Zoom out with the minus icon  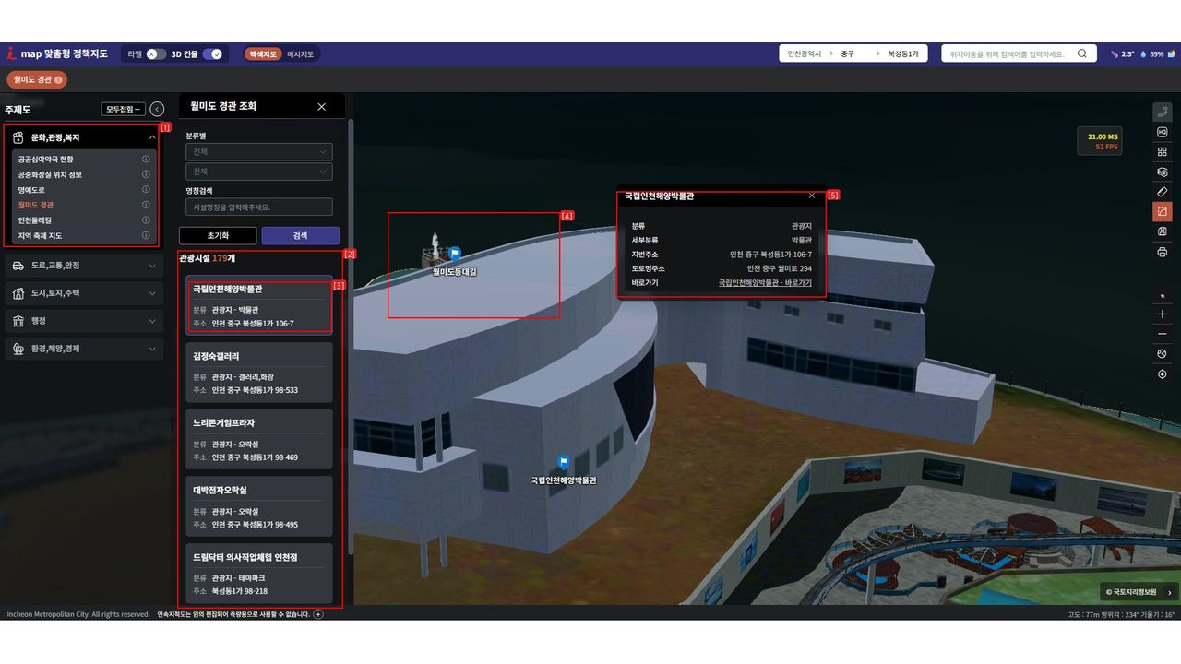pos(1162,334)
